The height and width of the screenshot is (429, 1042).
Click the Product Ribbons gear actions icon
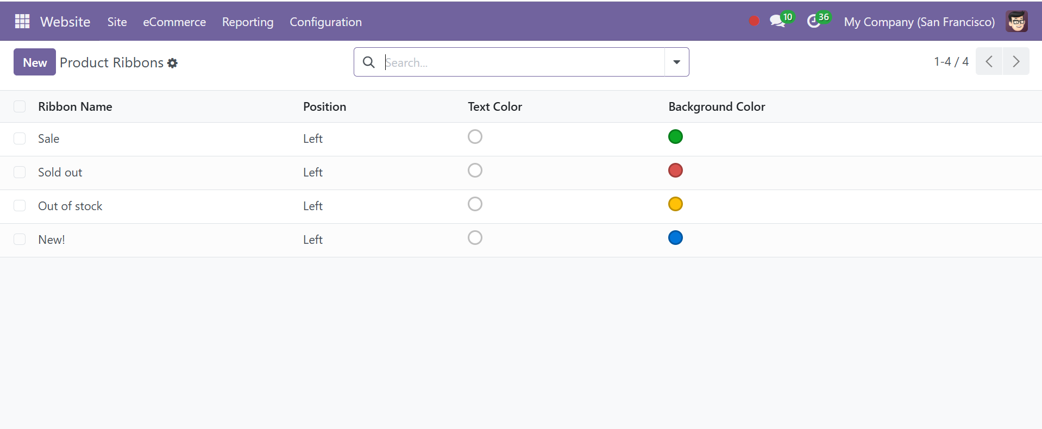[x=173, y=63]
